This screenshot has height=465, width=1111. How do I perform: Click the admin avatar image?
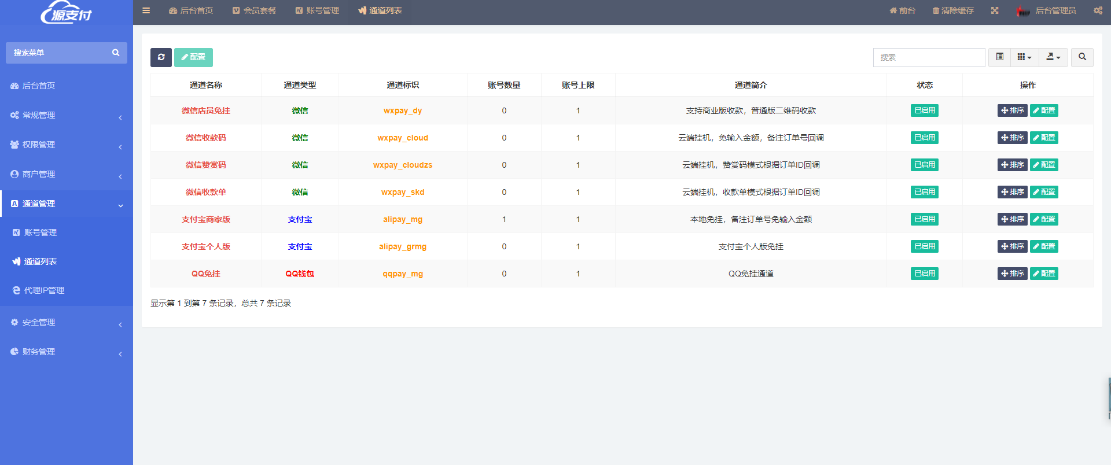click(1023, 10)
